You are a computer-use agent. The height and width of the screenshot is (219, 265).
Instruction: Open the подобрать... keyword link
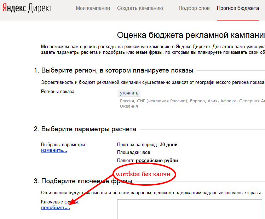(56, 207)
